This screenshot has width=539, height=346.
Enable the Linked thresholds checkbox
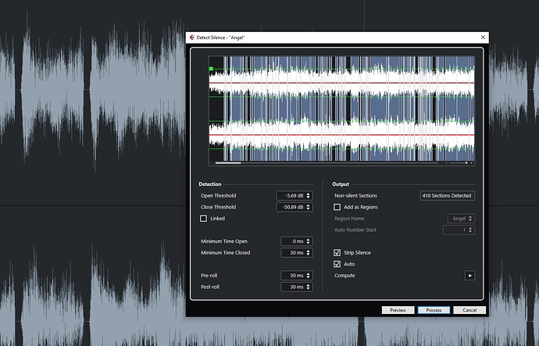[x=205, y=219]
